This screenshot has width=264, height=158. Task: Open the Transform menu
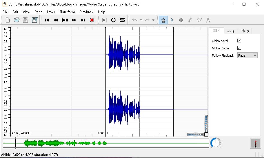67,12
